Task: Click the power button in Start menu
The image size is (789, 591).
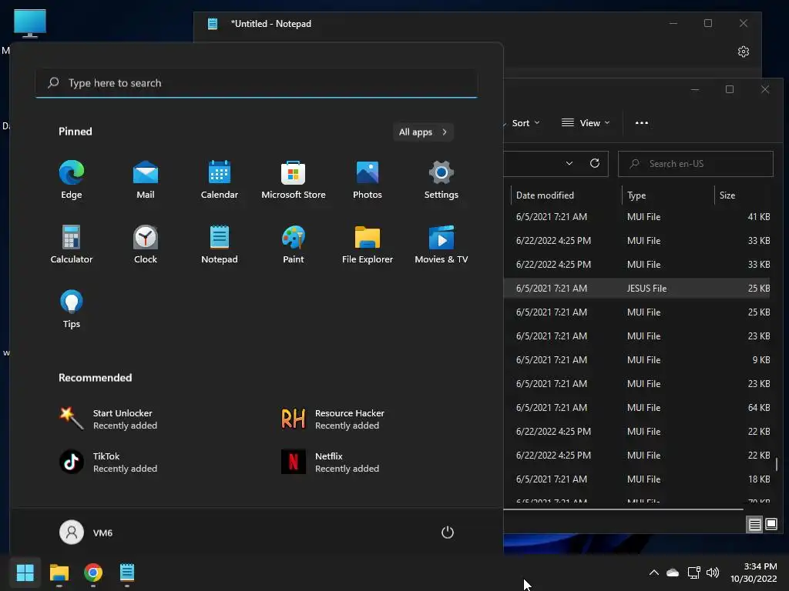Action: tap(448, 533)
